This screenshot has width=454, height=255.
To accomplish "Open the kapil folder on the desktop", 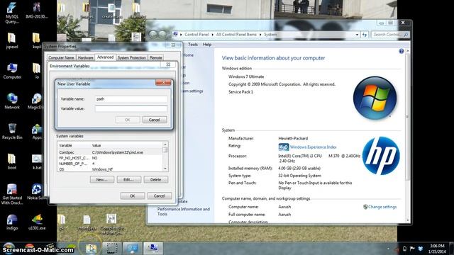I will pos(36,40).
